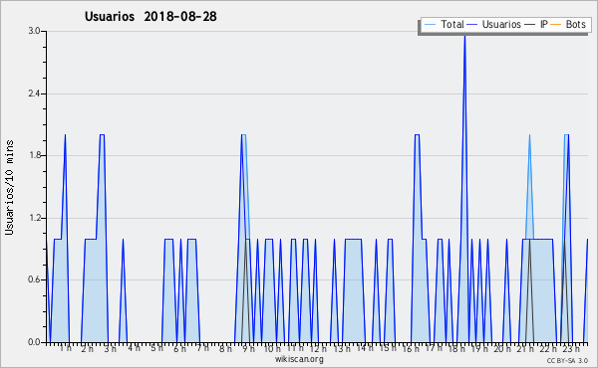Click the y-axis value 3.0
This screenshot has width=598, height=368.
[x=34, y=31]
